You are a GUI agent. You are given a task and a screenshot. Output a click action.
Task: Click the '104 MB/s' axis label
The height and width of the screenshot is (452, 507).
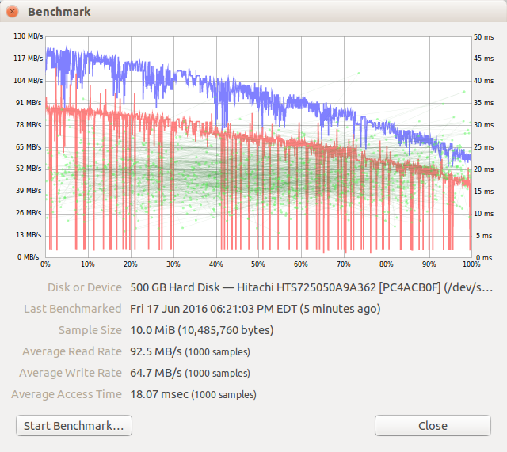[x=29, y=80]
